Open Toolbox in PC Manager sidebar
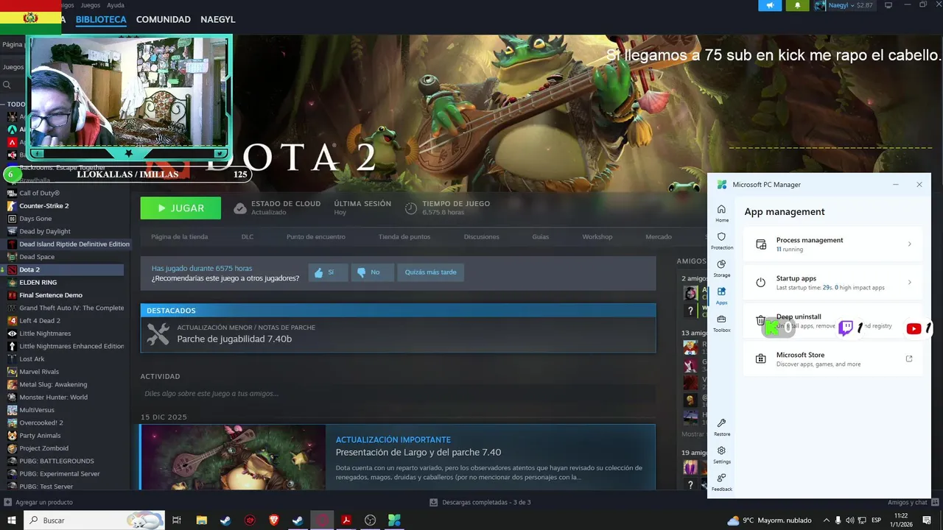Viewport: 943px width, 530px height. [722, 323]
